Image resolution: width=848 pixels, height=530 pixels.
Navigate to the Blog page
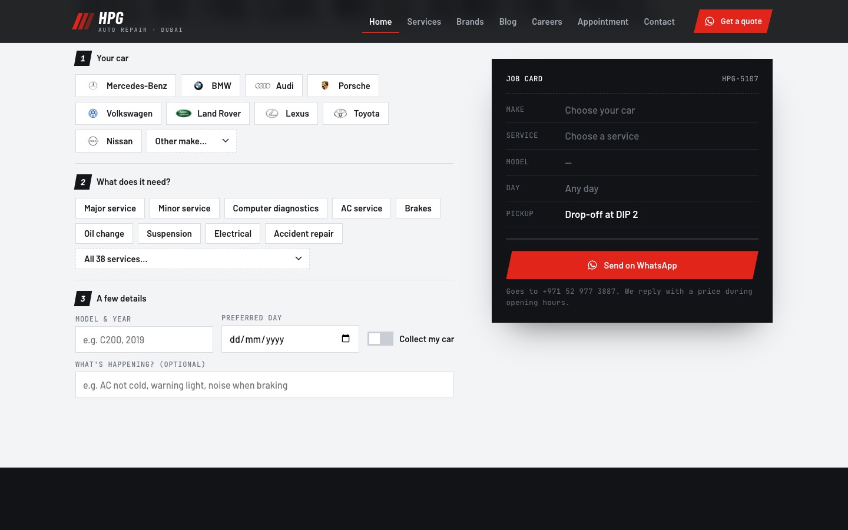click(508, 22)
